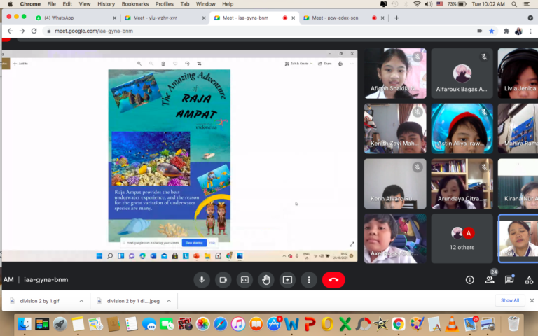Toggle closed captions button
The image size is (538, 336).
pos(244,279)
